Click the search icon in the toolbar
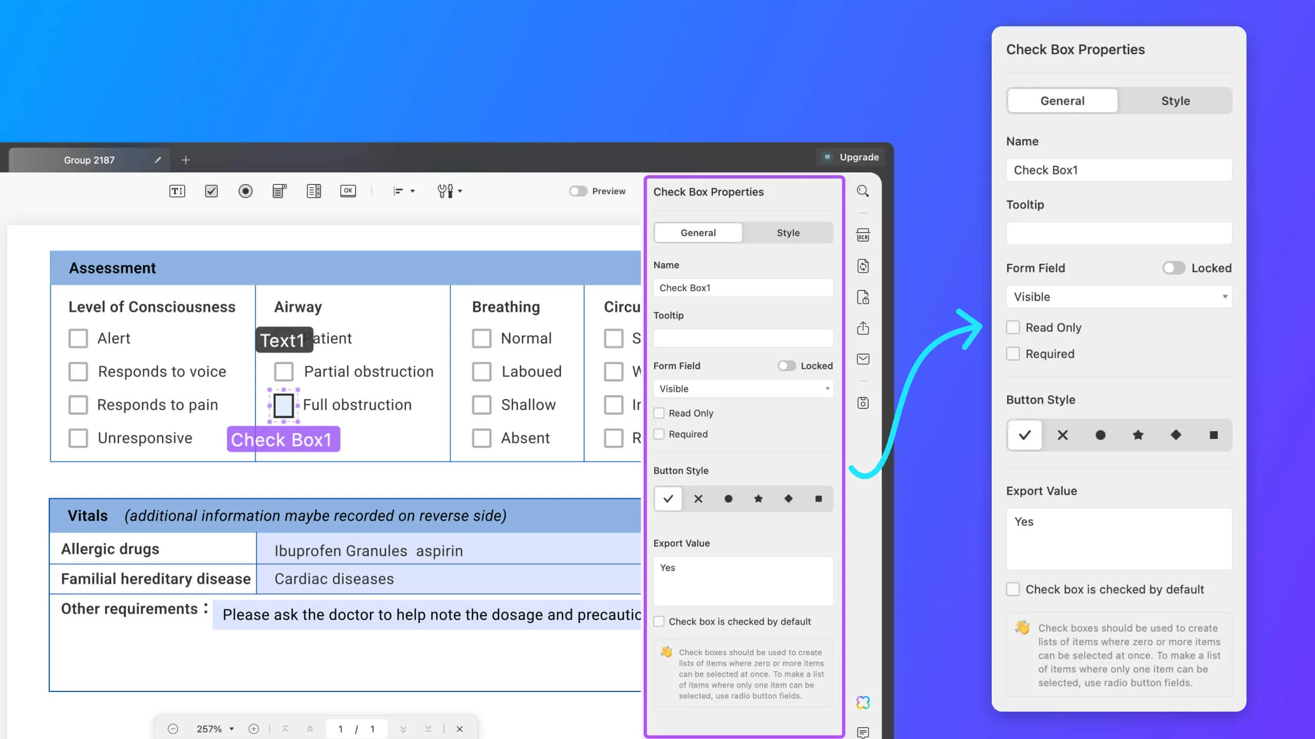This screenshot has height=739, width=1315. [864, 191]
